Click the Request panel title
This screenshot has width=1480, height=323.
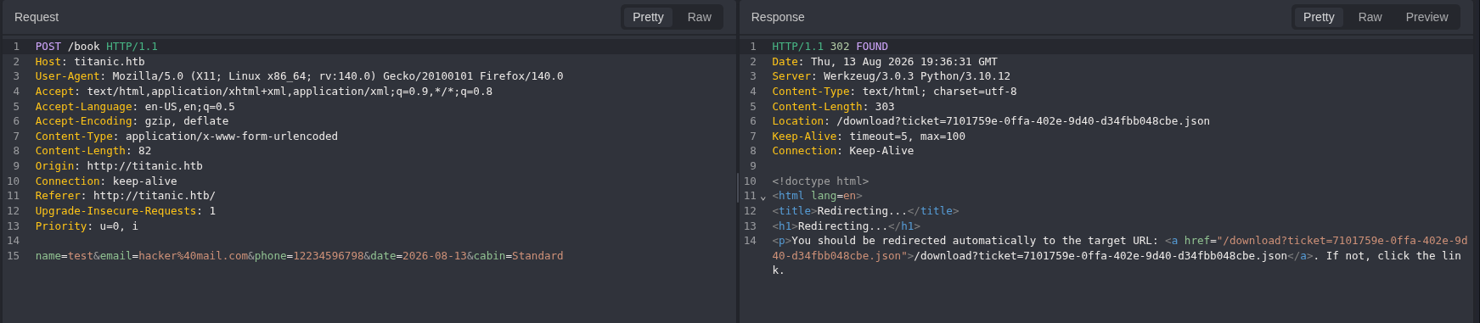[37, 17]
